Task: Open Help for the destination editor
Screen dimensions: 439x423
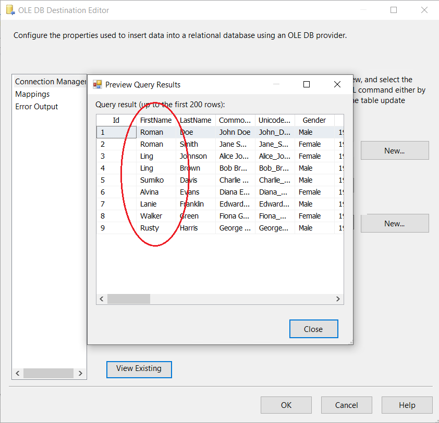Action: [407, 405]
